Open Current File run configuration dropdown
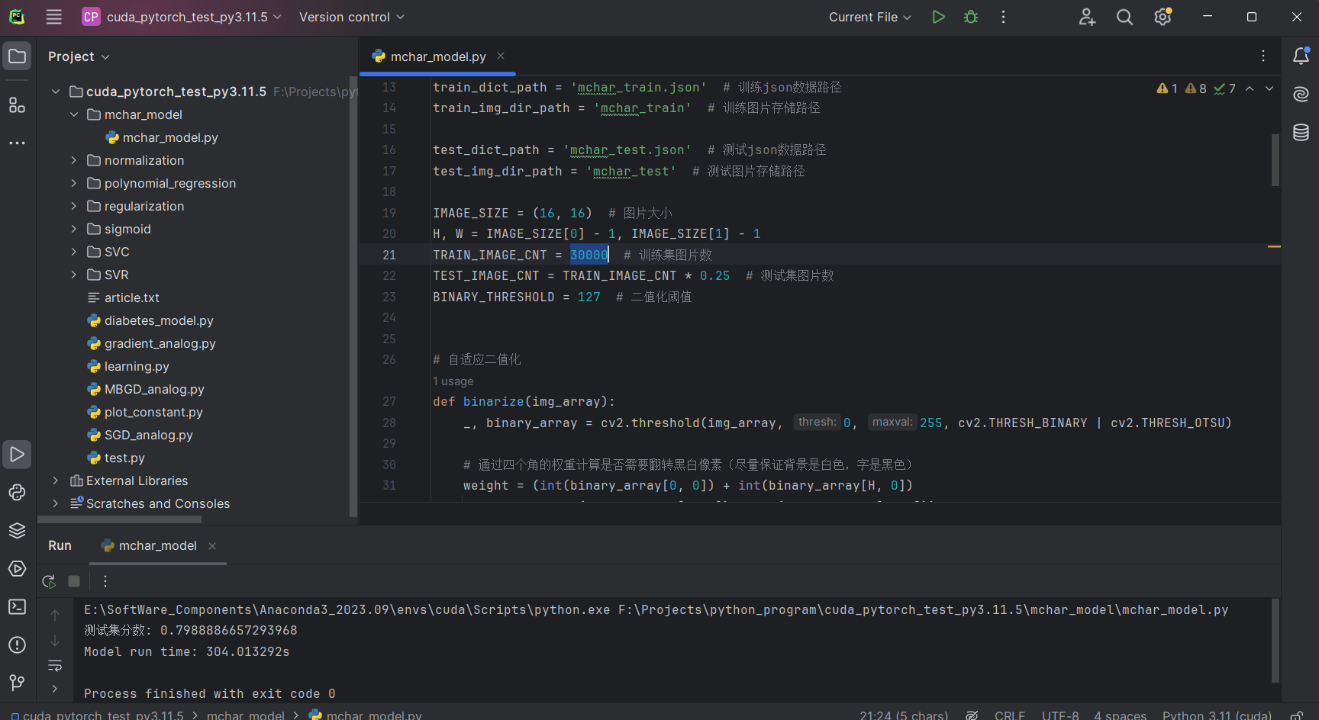The height and width of the screenshot is (720, 1319). click(870, 17)
